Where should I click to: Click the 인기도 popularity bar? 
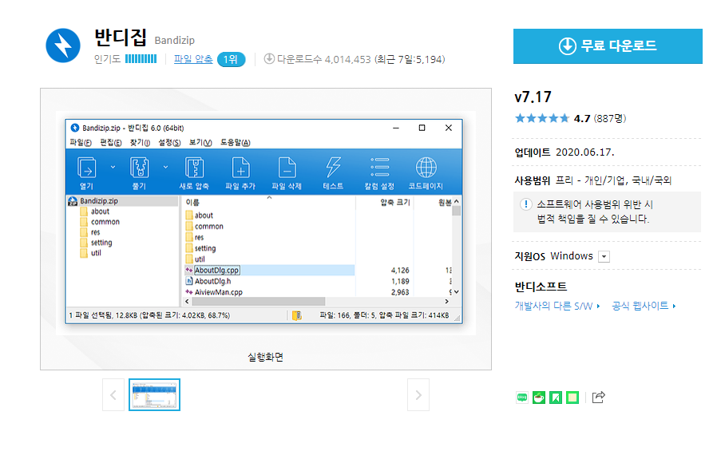(x=141, y=59)
